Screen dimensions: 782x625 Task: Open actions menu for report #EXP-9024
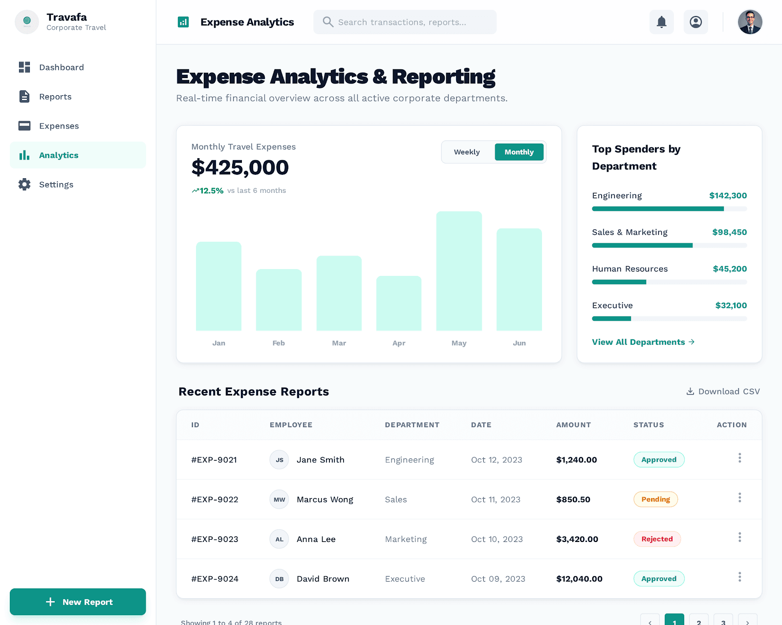click(x=739, y=578)
